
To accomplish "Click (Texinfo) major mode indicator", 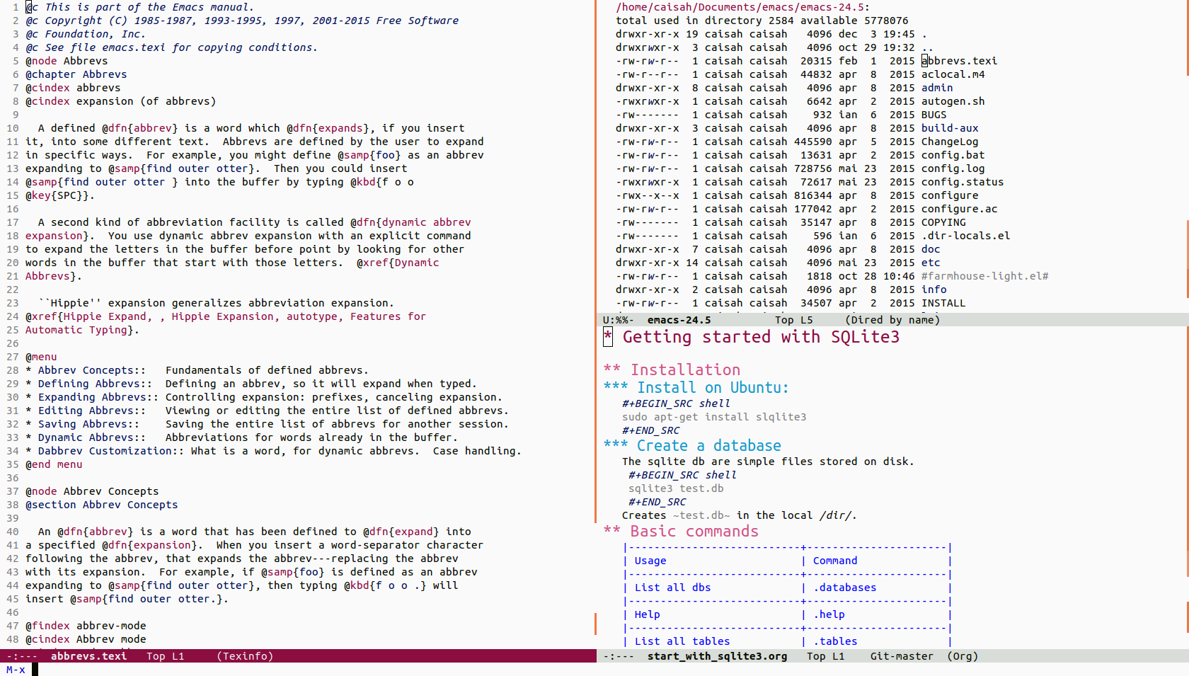I will coord(245,656).
